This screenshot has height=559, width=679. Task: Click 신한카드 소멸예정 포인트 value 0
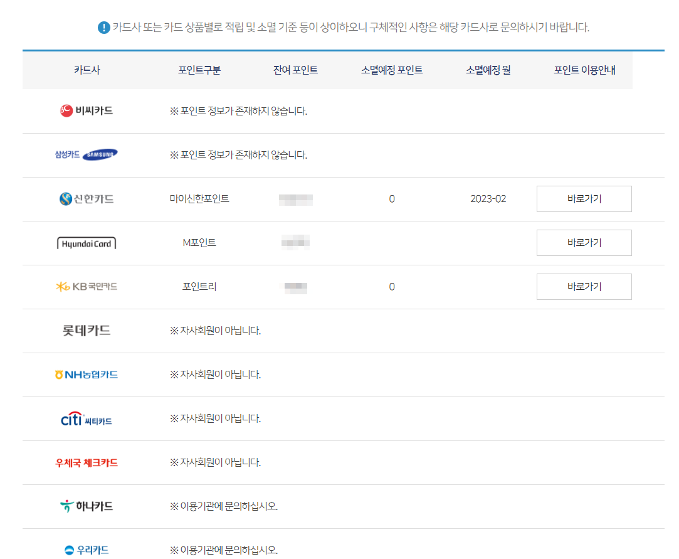click(x=392, y=199)
